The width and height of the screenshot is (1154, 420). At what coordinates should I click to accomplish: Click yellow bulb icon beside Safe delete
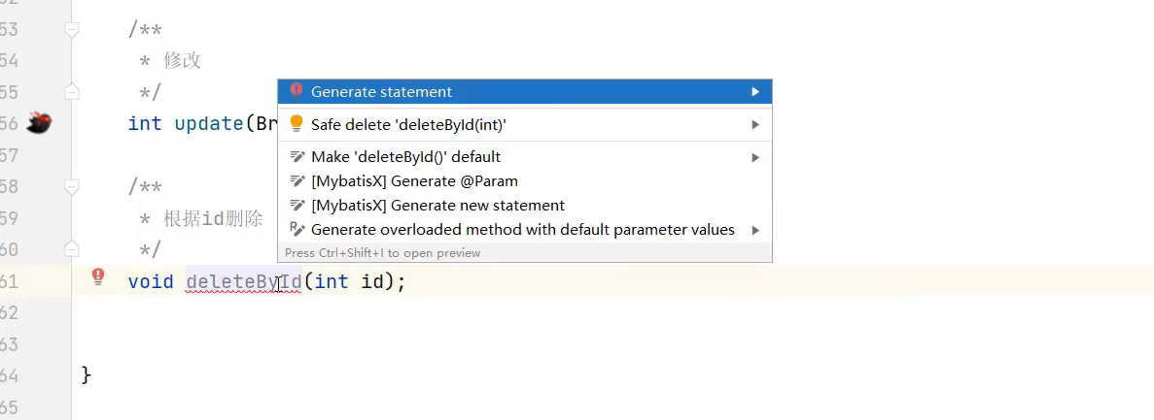point(297,124)
